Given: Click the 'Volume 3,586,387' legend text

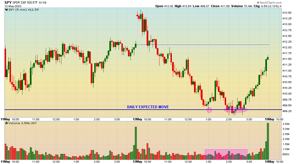Looking at the screenshot, I should click(22, 123).
